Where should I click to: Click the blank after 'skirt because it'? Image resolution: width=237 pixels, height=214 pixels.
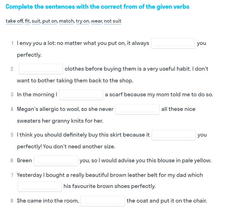click(x=173, y=135)
